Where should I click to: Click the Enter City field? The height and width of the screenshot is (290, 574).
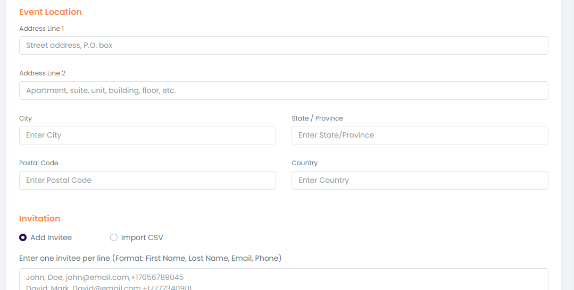(x=147, y=135)
